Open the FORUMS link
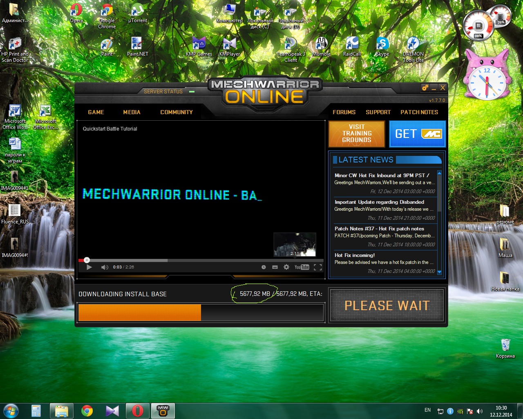 point(344,112)
